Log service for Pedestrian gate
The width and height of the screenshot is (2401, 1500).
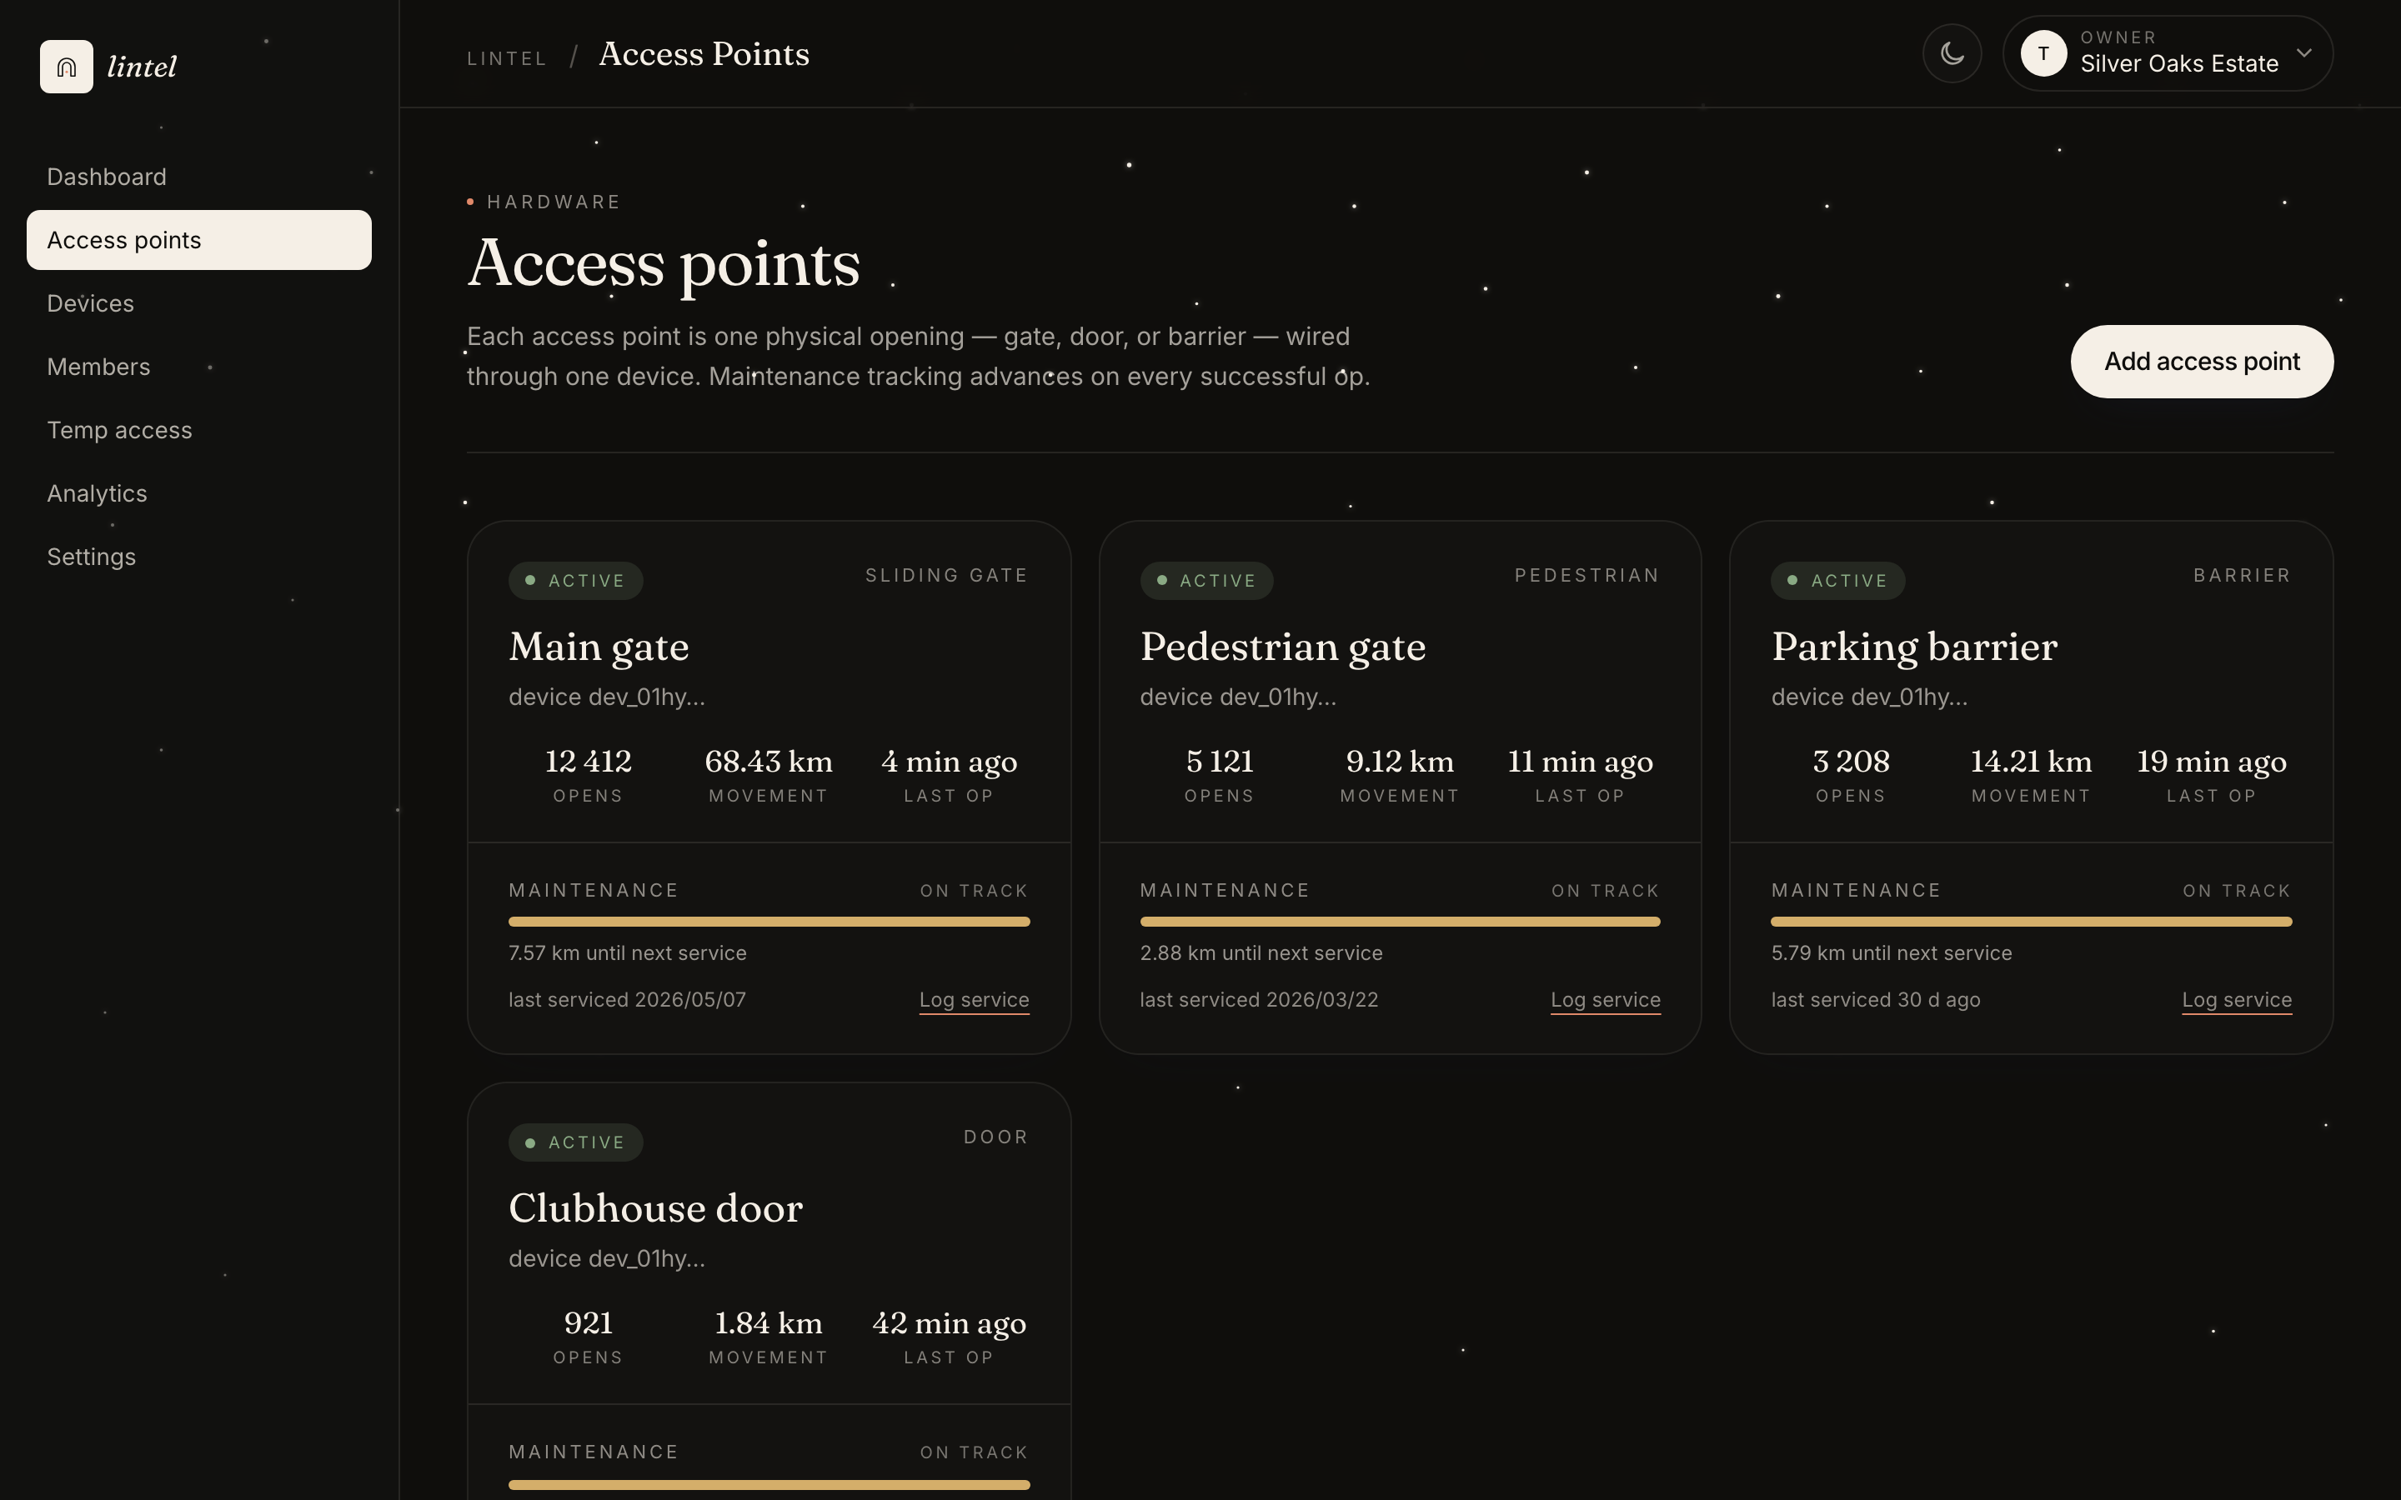(1606, 1000)
